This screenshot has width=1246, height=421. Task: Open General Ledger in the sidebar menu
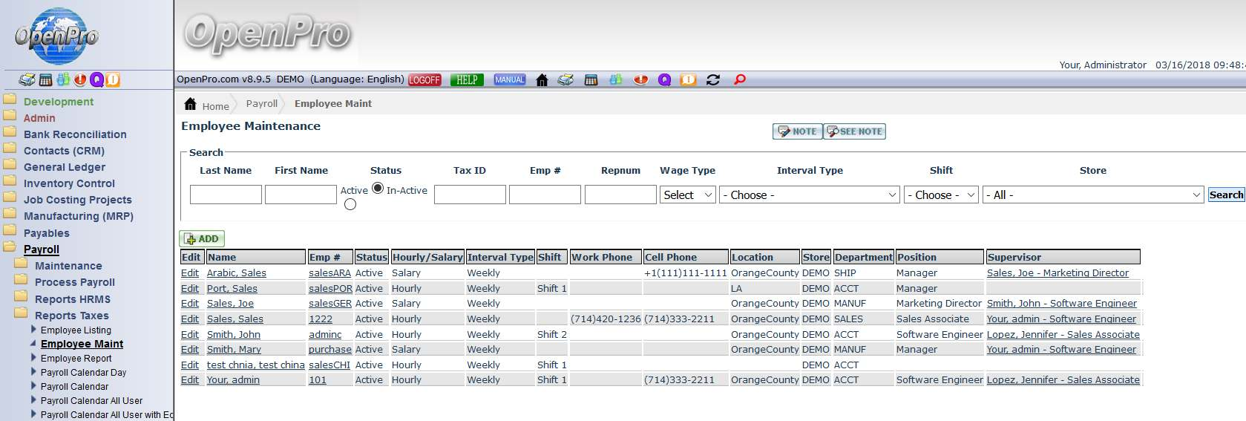pyautogui.click(x=65, y=167)
